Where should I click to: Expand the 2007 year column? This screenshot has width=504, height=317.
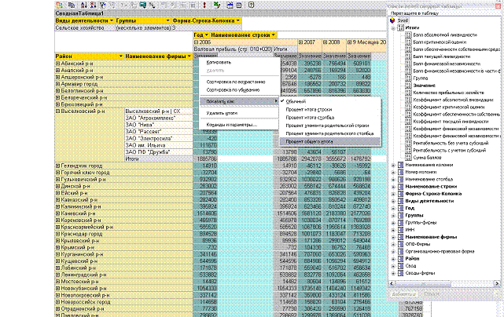[x=300, y=42]
